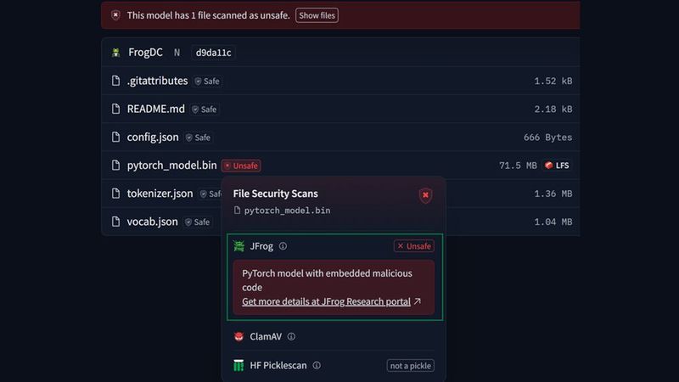Open the tokenizer.json file
This screenshot has width=679, height=382.
[x=160, y=194]
